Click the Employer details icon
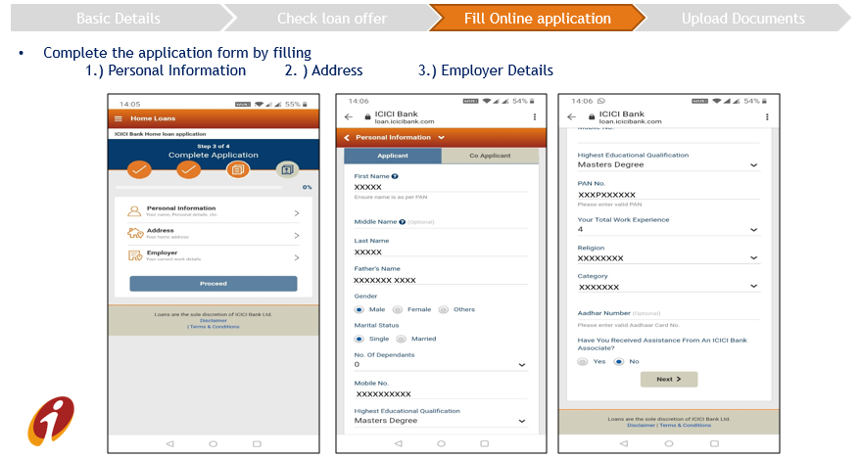 (135, 255)
